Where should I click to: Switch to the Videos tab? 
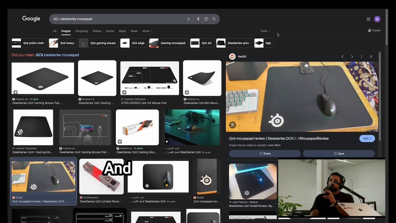[97, 31]
